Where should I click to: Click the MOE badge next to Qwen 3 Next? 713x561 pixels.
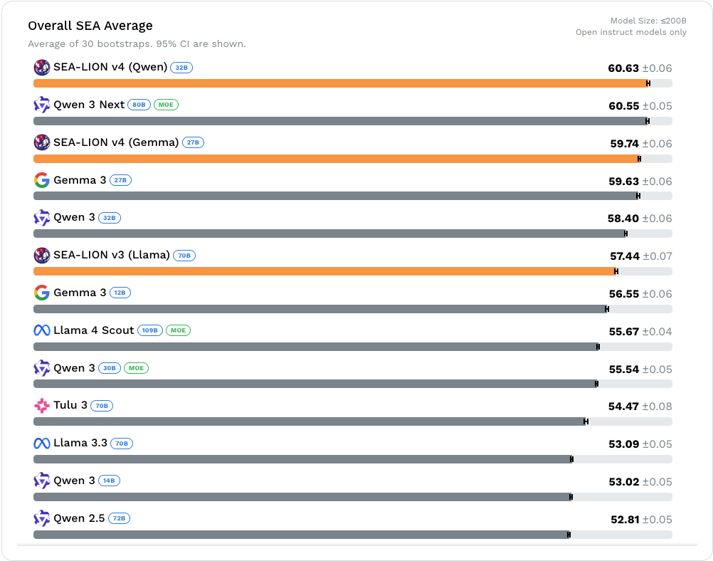coord(166,105)
